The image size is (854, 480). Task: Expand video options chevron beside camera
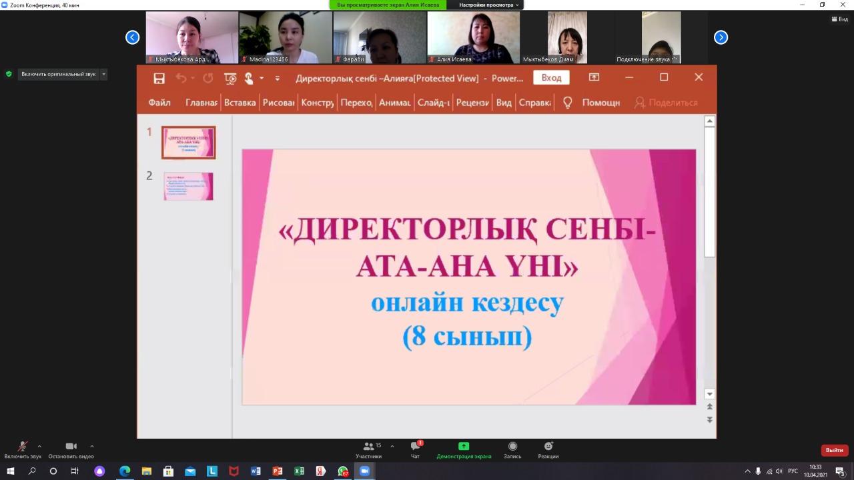point(91,447)
